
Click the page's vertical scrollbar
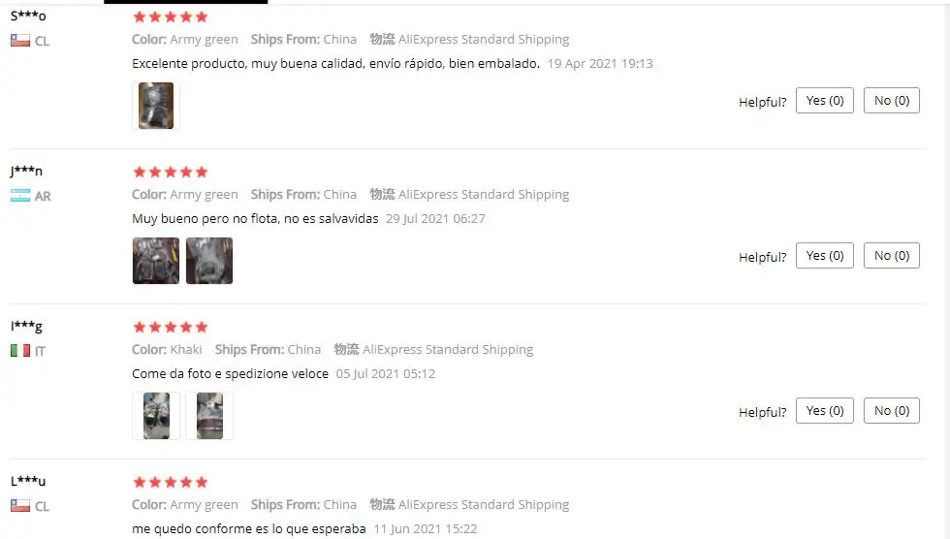[944, 269]
